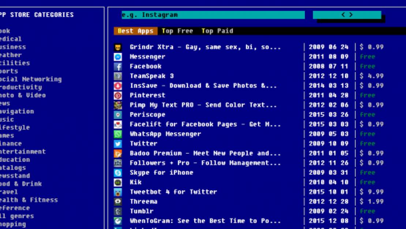Click the 'TeamSpeak 3' app name
The width and height of the screenshot is (406, 229).
(152, 76)
